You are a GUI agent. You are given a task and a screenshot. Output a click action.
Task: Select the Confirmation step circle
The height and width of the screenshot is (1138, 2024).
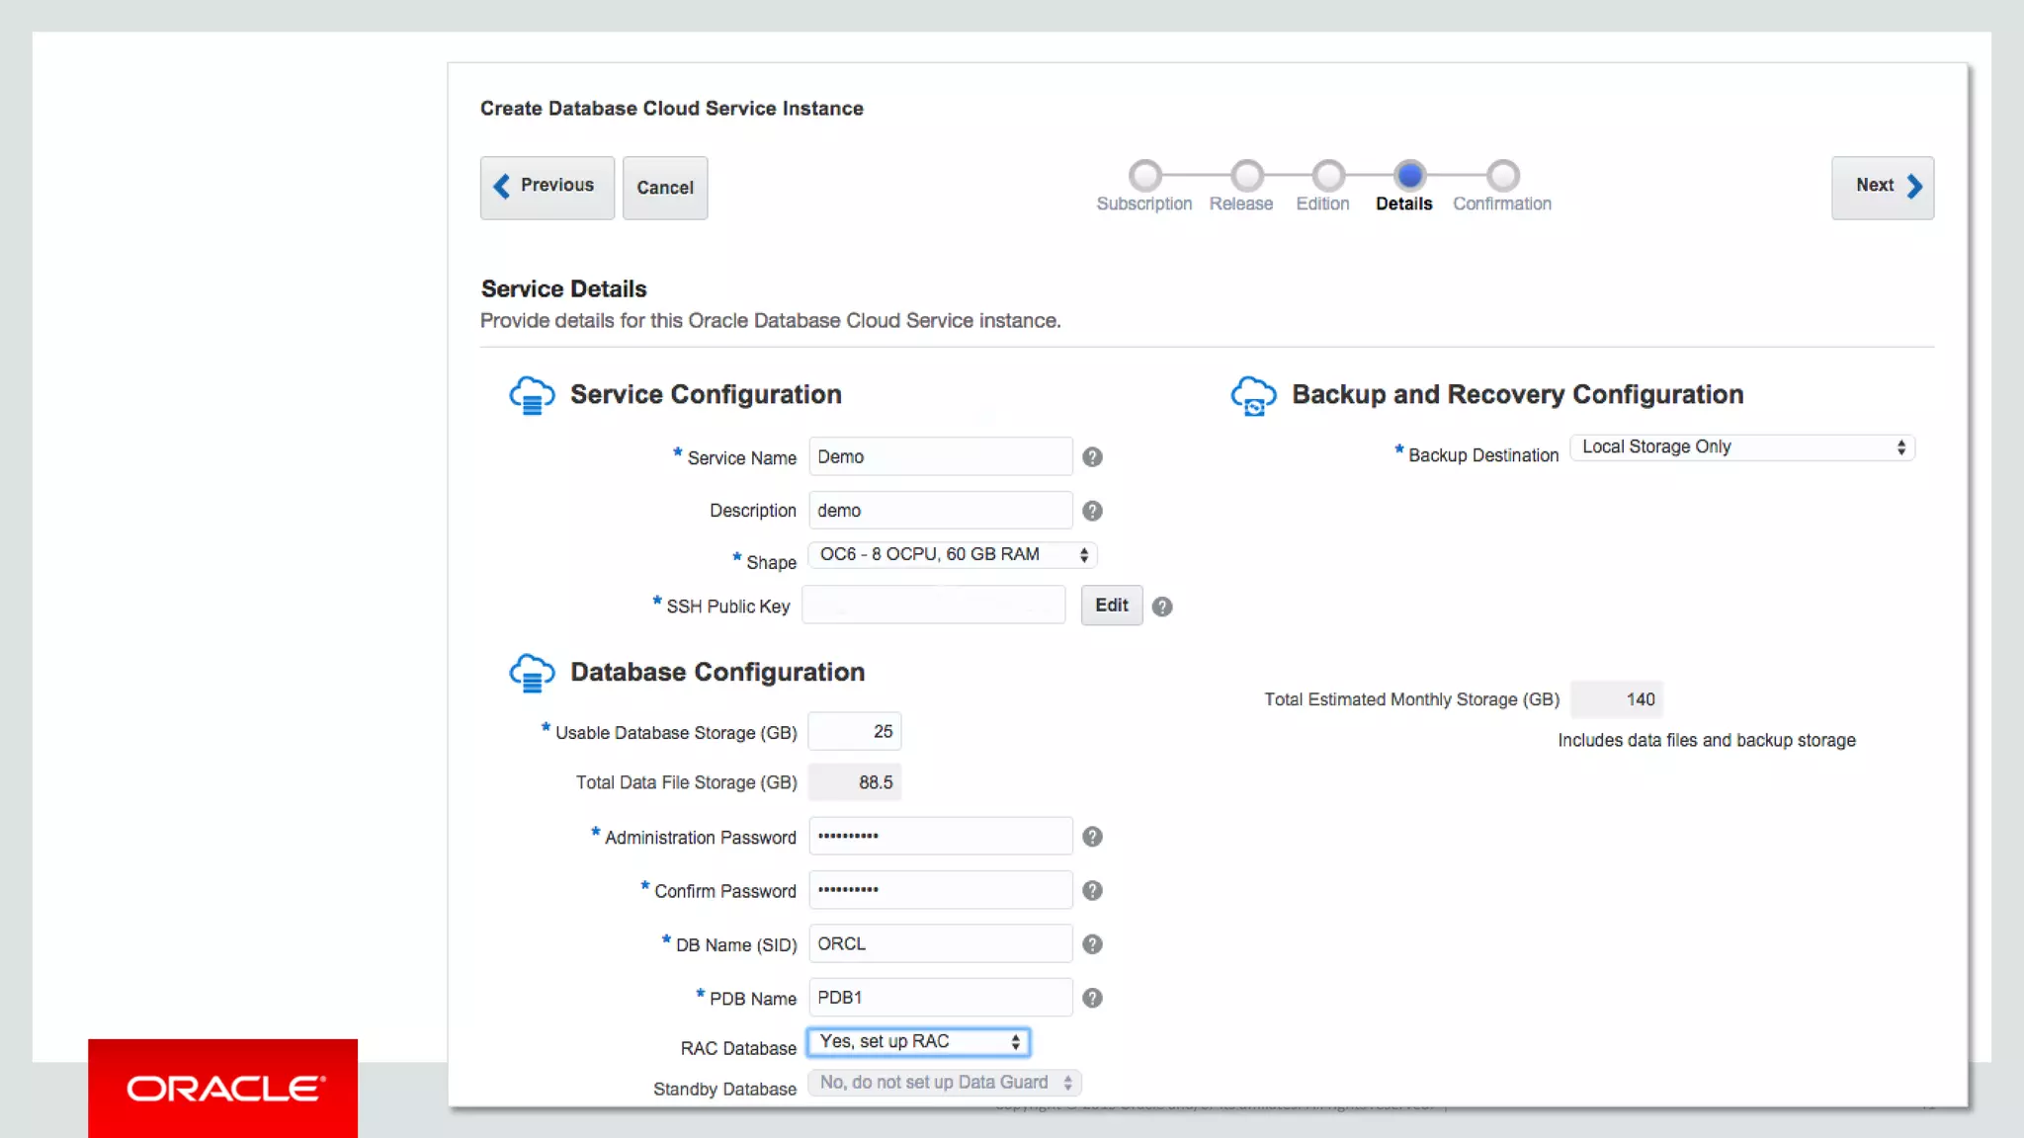pyautogui.click(x=1502, y=176)
